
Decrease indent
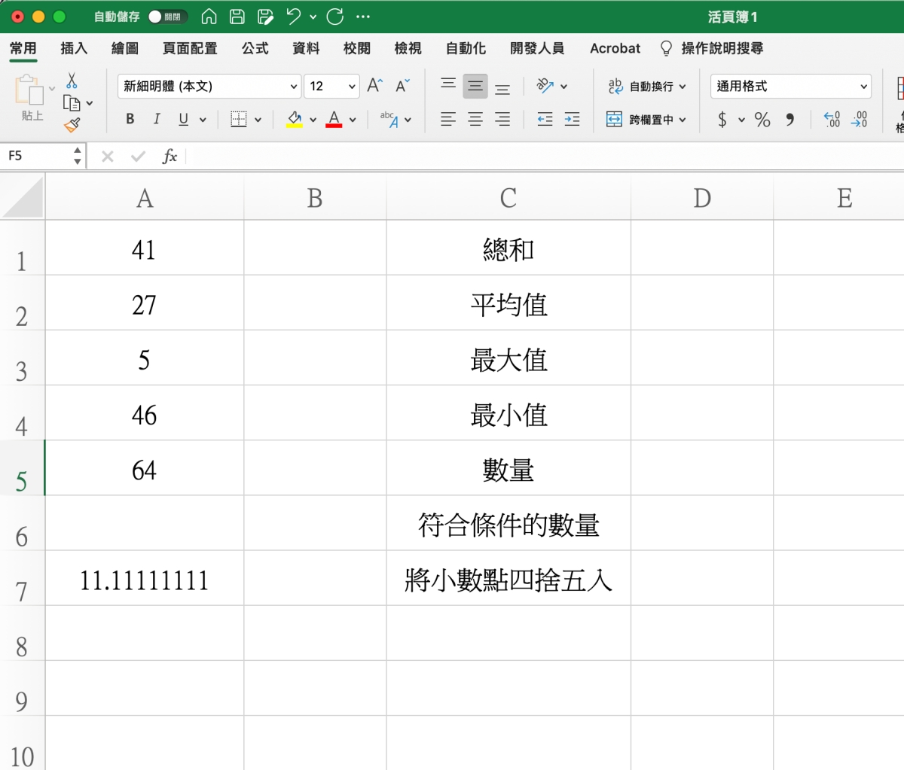545,119
